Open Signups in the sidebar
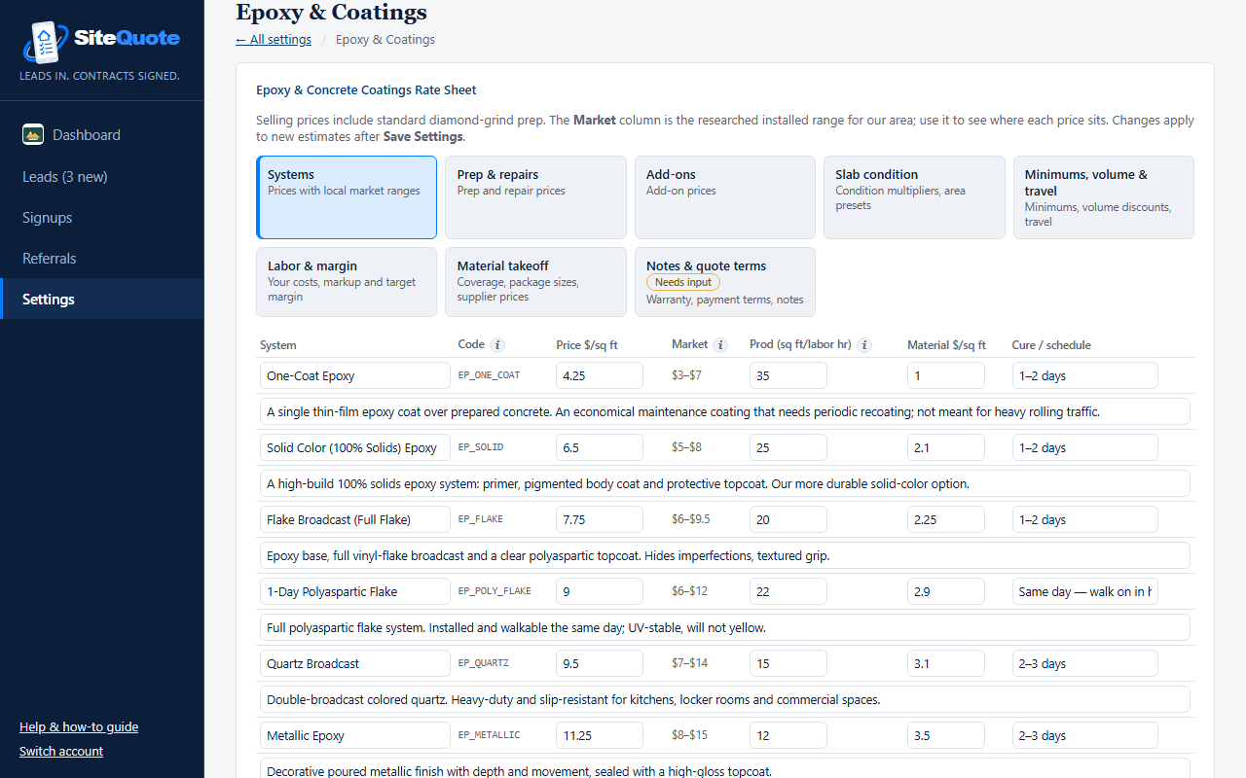The width and height of the screenshot is (1246, 778). tap(102, 218)
